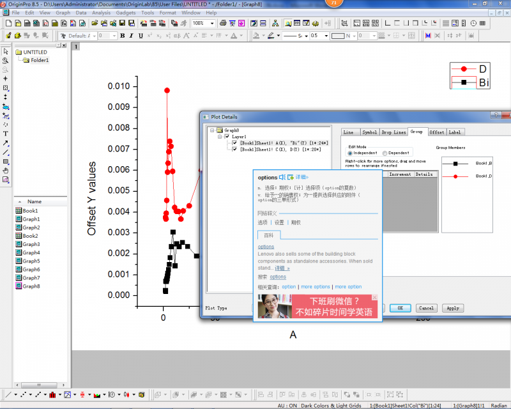Click the Save Project disk icon
The height and width of the screenshot is (409, 511).
(x=122, y=23)
